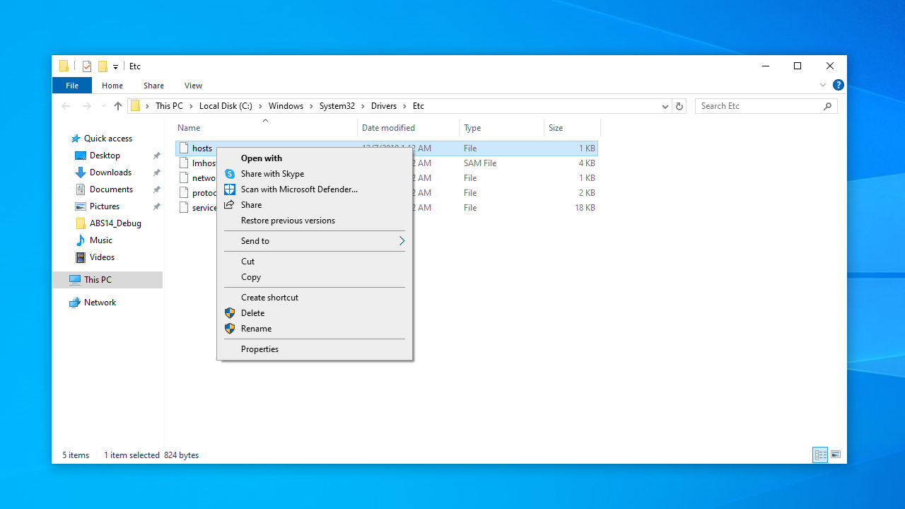This screenshot has width=905, height=509.
Task: Select Downloads in Quick access
Action: 110,172
